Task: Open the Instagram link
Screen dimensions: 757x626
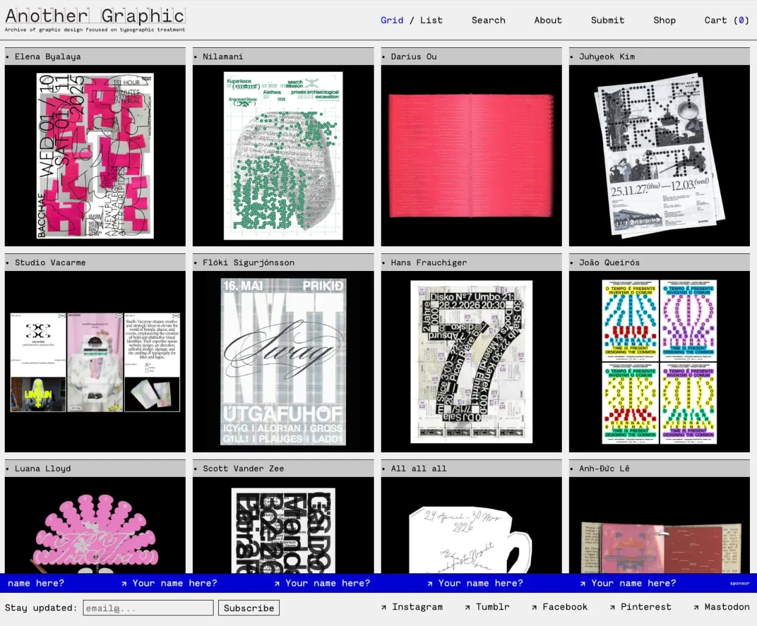Action: pyautogui.click(x=412, y=607)
